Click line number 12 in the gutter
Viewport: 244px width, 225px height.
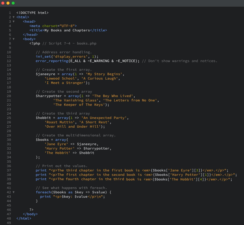click(x=9, y=61)
